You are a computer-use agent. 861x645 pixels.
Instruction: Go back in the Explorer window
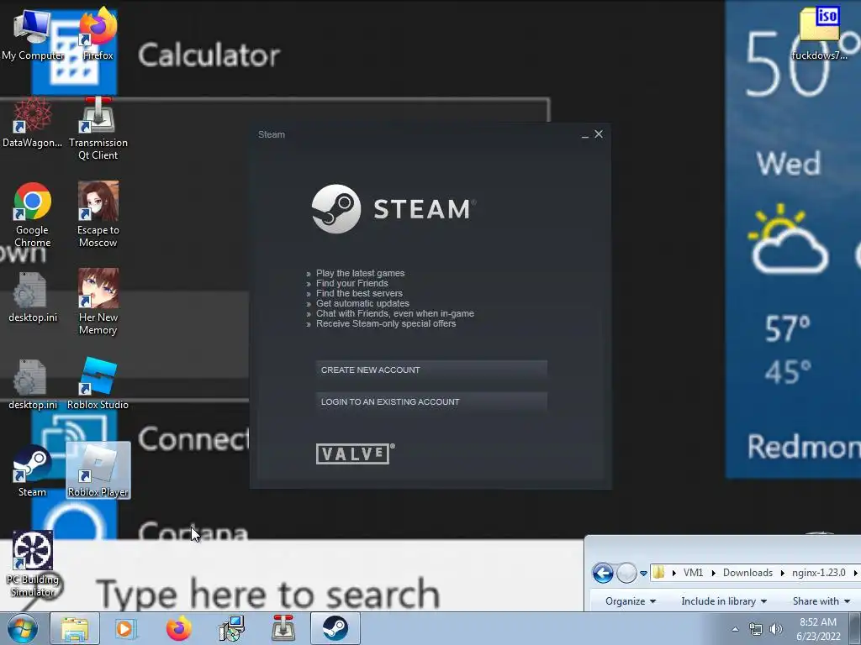tap(603, 573)
